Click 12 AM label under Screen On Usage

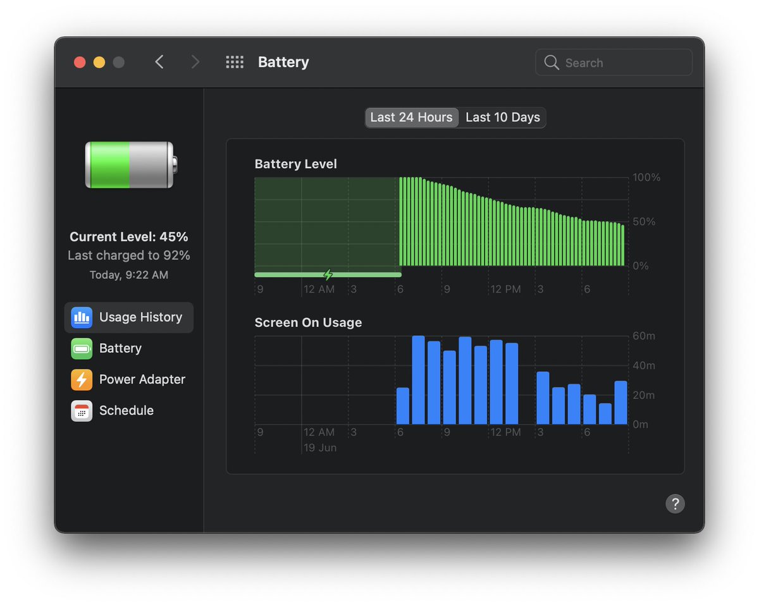click(x=319, y=432)
